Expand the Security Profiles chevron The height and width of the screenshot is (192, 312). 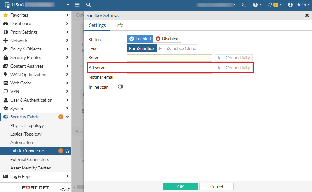(x=67, y=57)
